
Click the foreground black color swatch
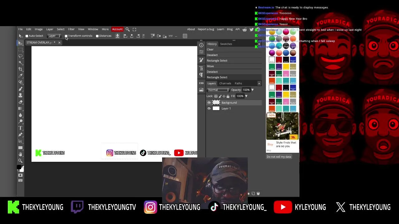(x=19, y=168)
